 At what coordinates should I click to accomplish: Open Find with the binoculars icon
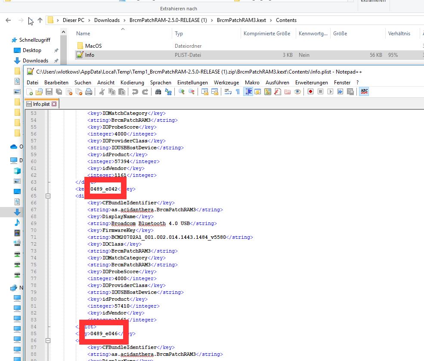[158, 92]
